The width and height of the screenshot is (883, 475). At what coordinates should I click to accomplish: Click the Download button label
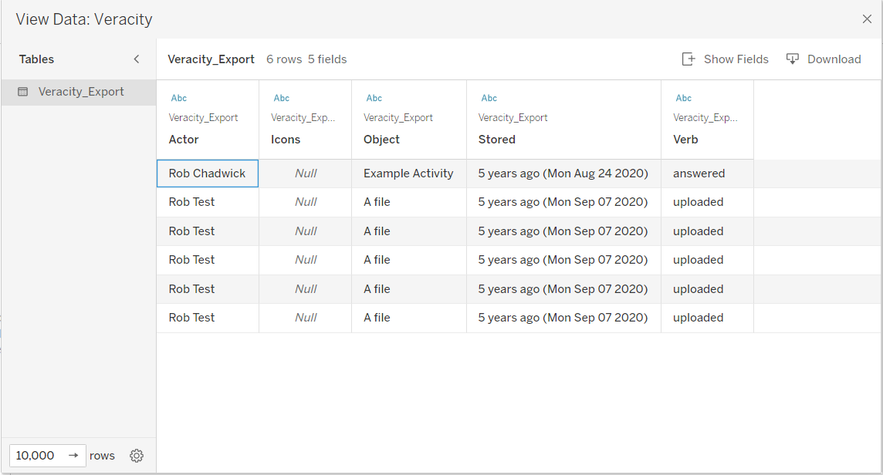834,59
